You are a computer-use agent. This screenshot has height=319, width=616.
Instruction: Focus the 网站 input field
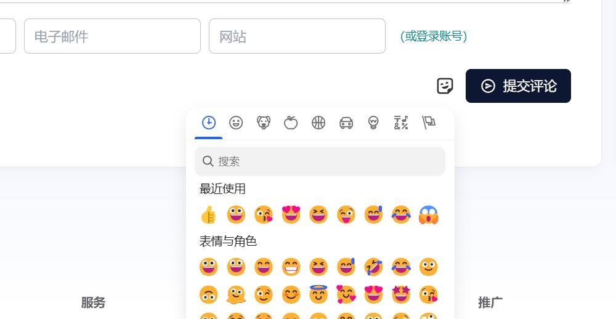pos(297,36)
